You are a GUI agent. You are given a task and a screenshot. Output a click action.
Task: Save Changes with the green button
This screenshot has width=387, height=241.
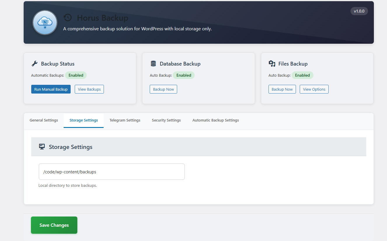click(x=54, y=225)
